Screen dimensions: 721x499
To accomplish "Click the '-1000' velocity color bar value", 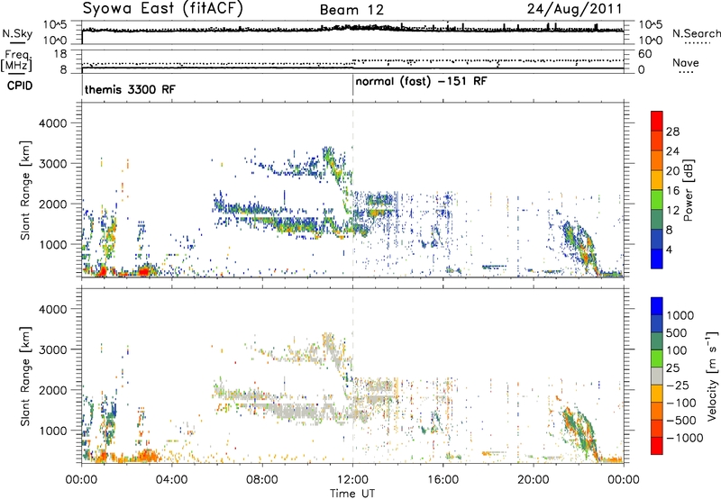I will click(x=685, y=438).
